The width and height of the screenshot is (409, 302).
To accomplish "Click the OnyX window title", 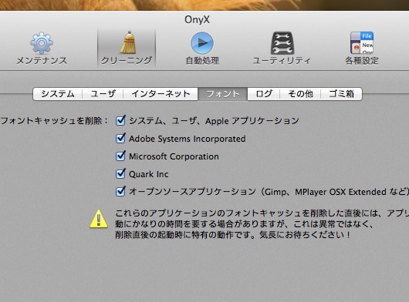I will [x=198, y=20].
